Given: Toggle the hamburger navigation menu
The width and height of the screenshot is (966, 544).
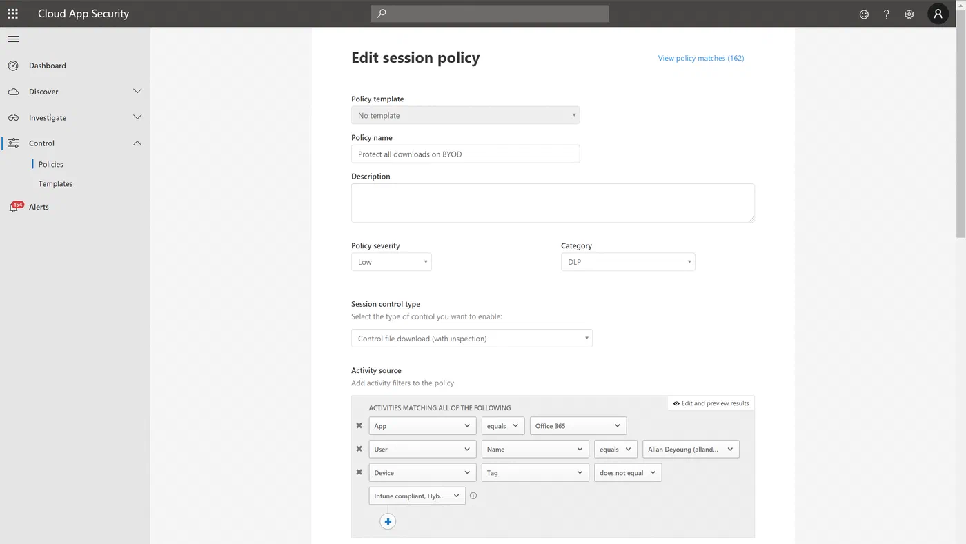Looking at the screenshot, I should click(x=13, y=39).
